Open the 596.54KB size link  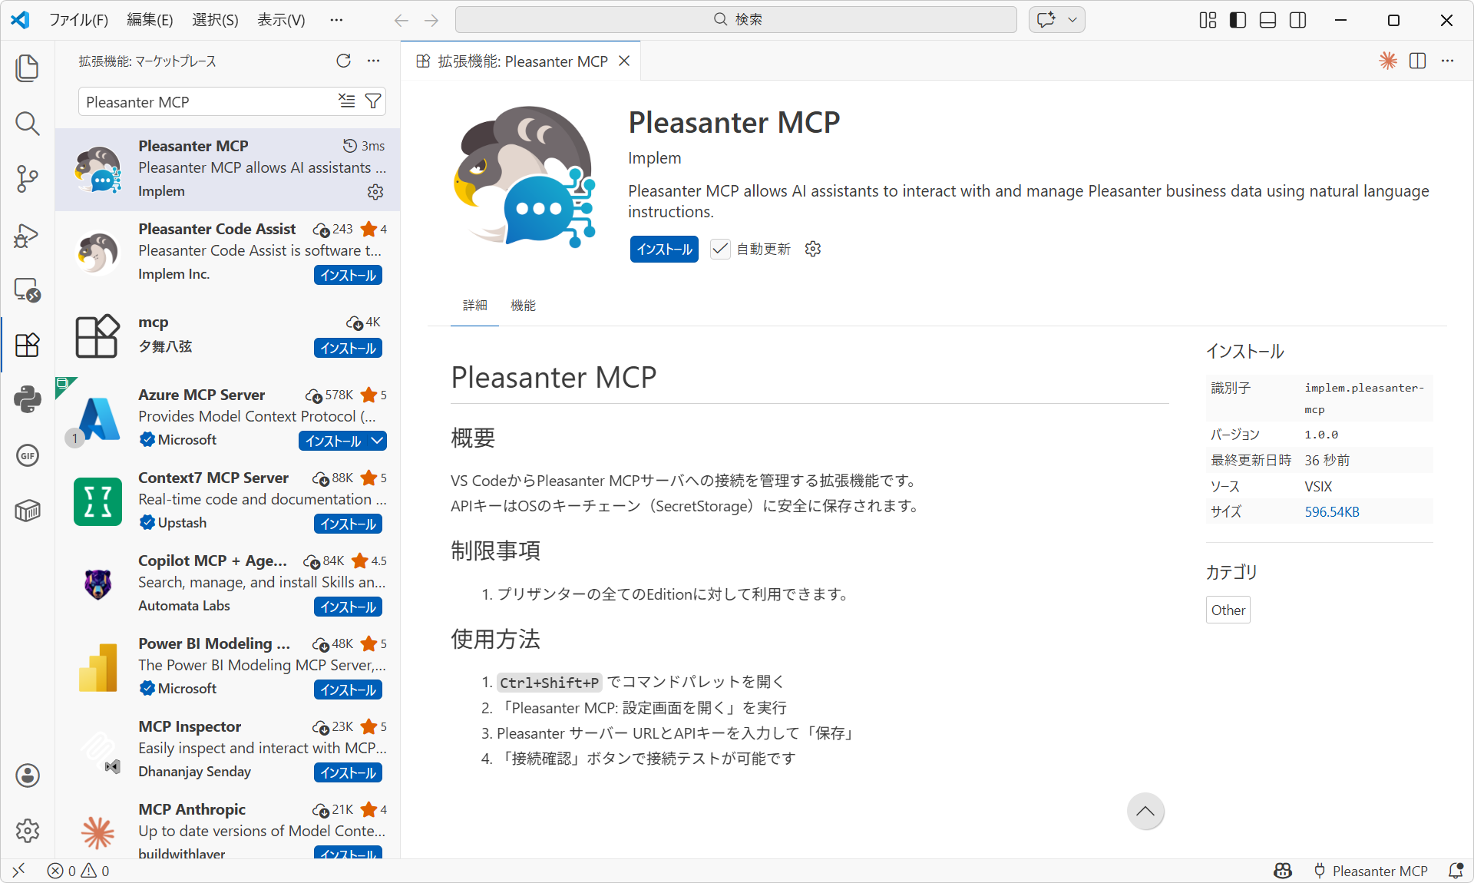point(1332,512)
